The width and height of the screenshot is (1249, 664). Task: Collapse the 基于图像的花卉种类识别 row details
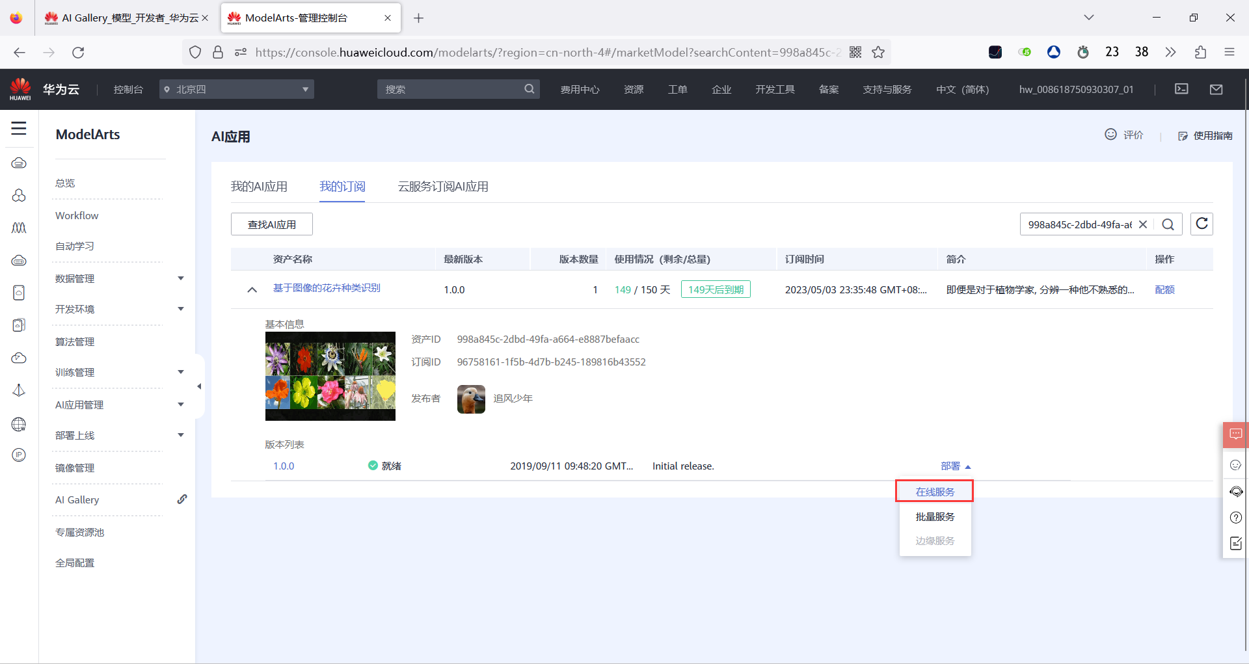252,289
